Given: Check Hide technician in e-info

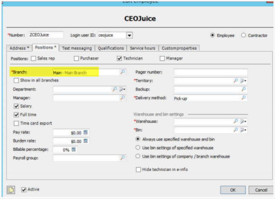Looking at the screenshot, I should coord(138,169).
